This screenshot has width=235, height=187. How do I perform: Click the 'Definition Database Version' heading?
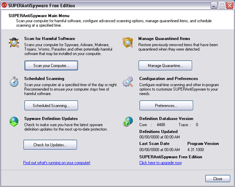point(166,119)
